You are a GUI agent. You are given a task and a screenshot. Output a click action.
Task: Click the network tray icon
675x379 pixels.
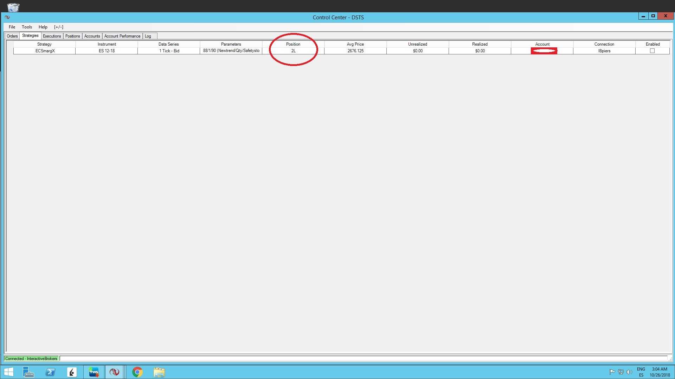[621, 372]
